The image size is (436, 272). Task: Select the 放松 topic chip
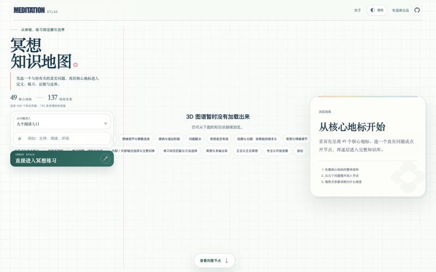300,151
